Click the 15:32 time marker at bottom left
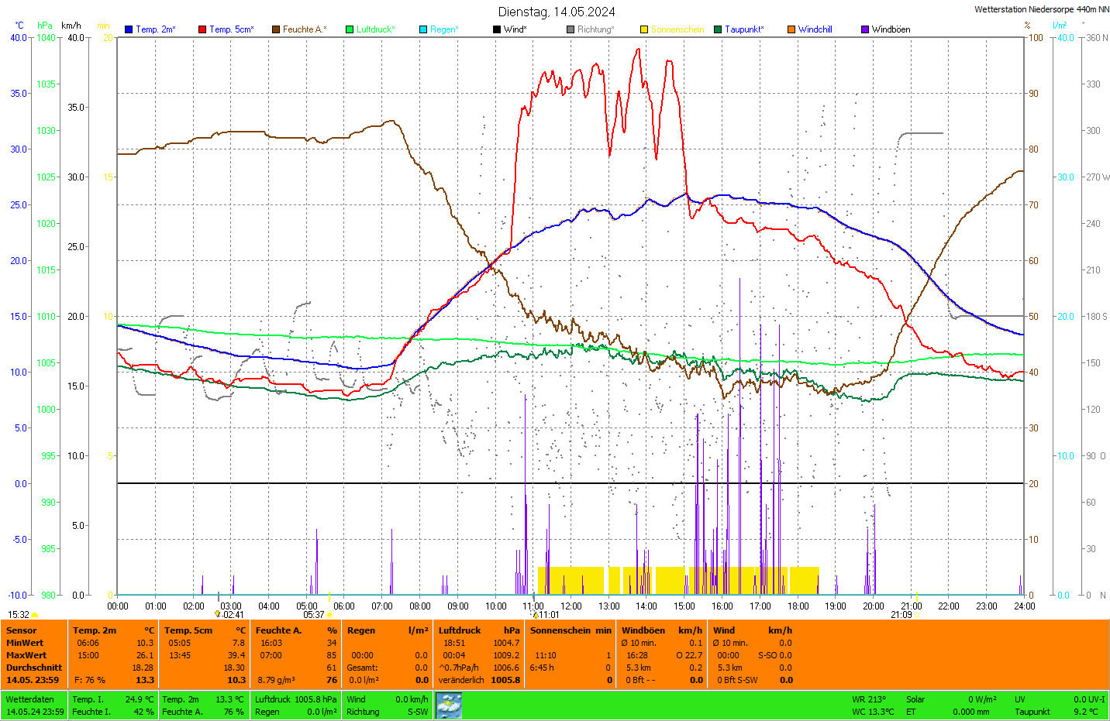 (x=19, y=615)
